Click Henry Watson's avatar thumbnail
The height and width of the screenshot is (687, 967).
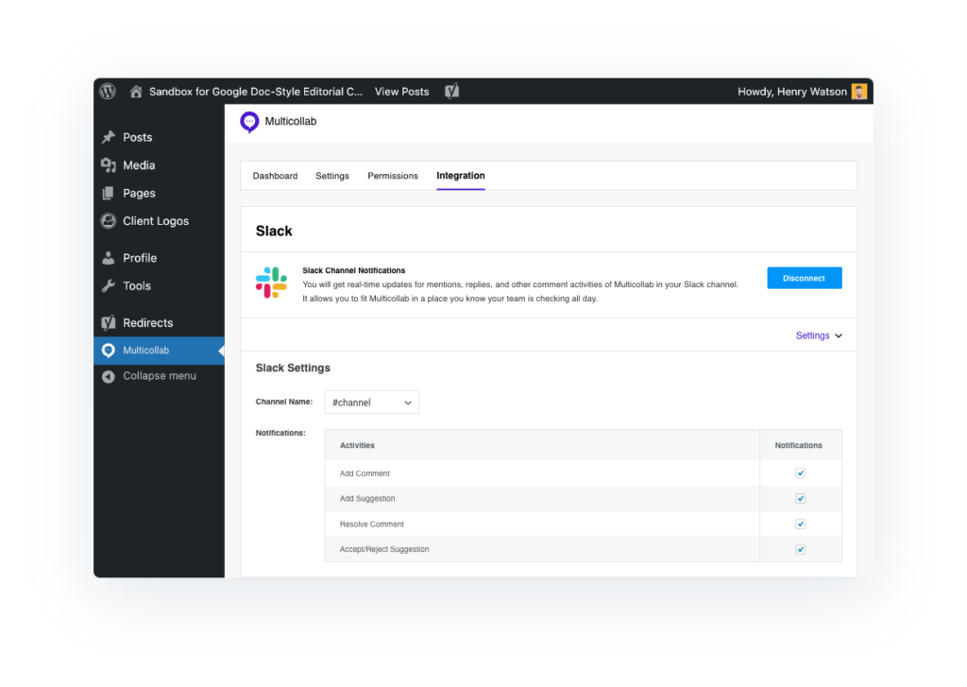[859, 92]
